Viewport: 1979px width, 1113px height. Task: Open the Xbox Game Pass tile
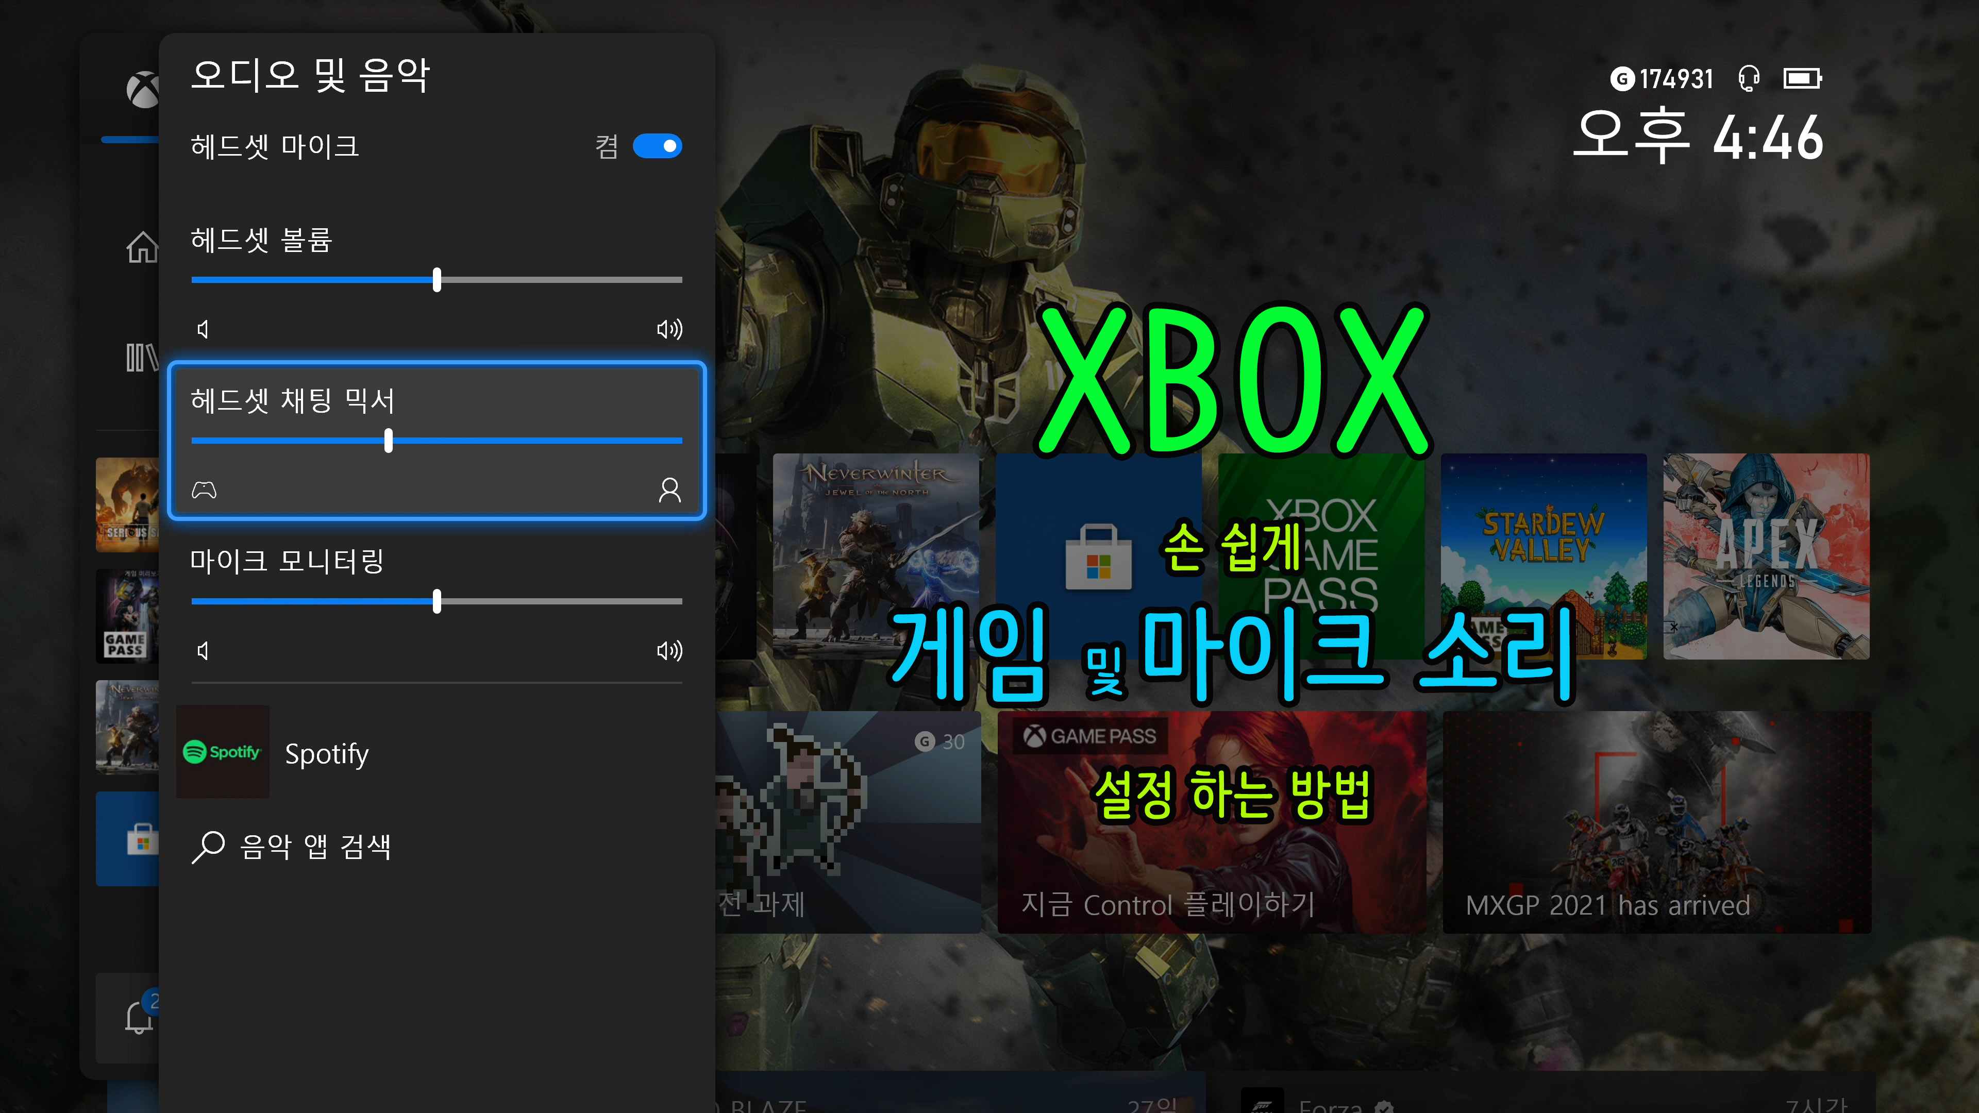(1321, 556)
